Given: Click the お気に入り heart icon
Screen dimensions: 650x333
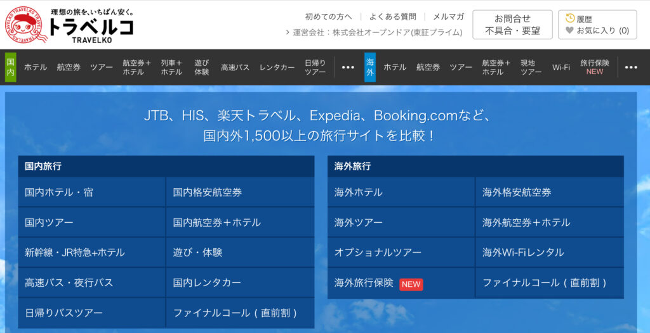Looking at the screenshot, I should point(569,30).
